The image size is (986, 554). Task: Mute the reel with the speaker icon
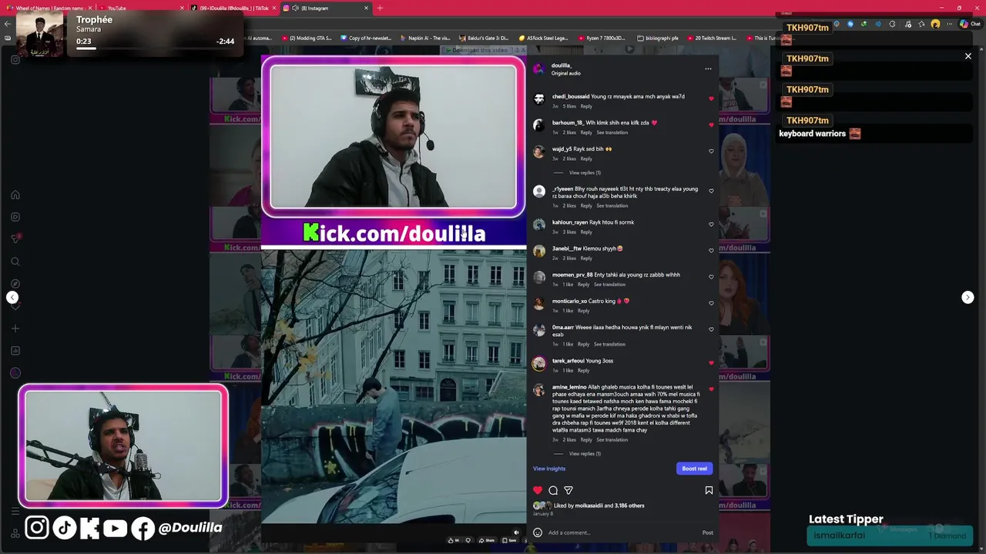point(516,532)
